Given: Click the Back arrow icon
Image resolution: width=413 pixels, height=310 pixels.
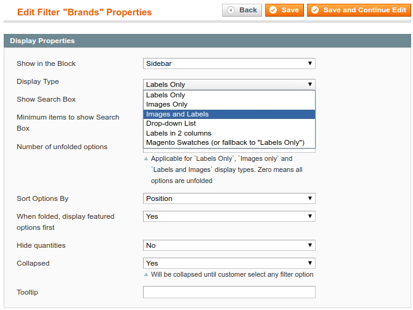Looking at the screenshot, I should tap(231, 10).
